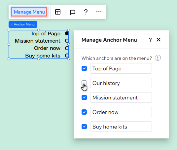
Task: Open help in Manage Anchor Menu panel
Action: 150,40
